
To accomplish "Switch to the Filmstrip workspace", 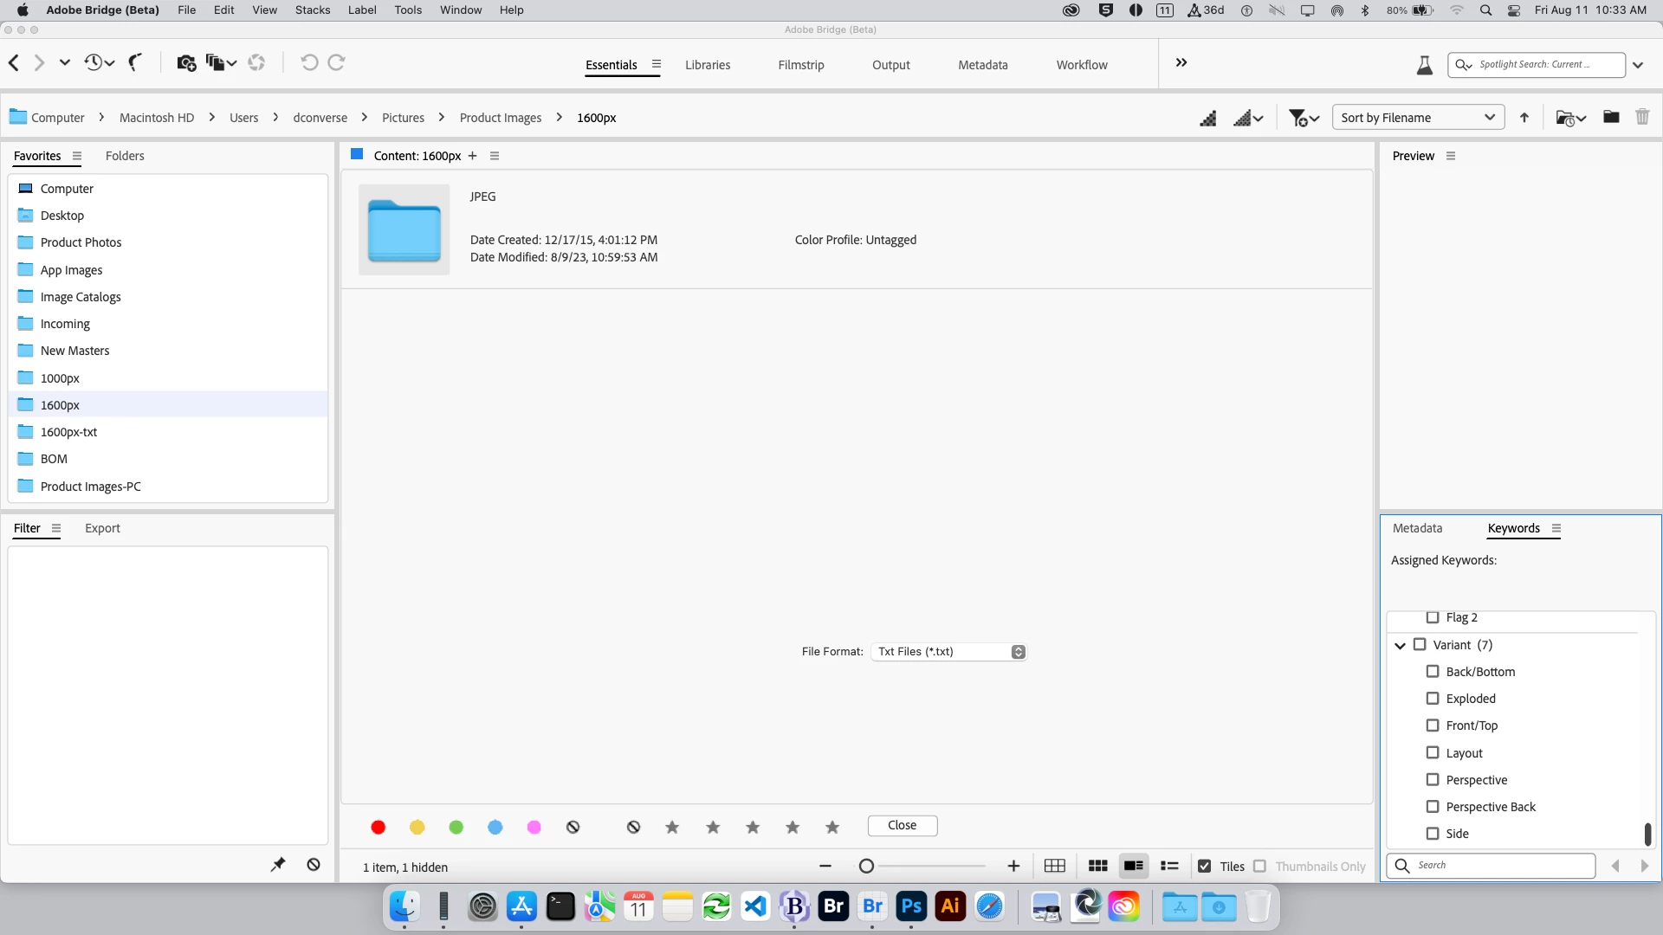I will click(800, 65).
